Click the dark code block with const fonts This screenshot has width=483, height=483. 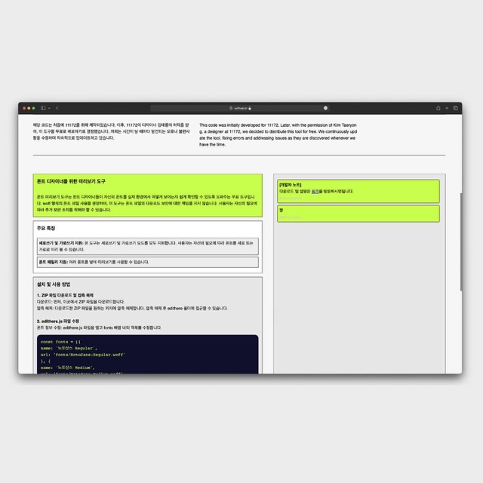click(x=148, y=354)
